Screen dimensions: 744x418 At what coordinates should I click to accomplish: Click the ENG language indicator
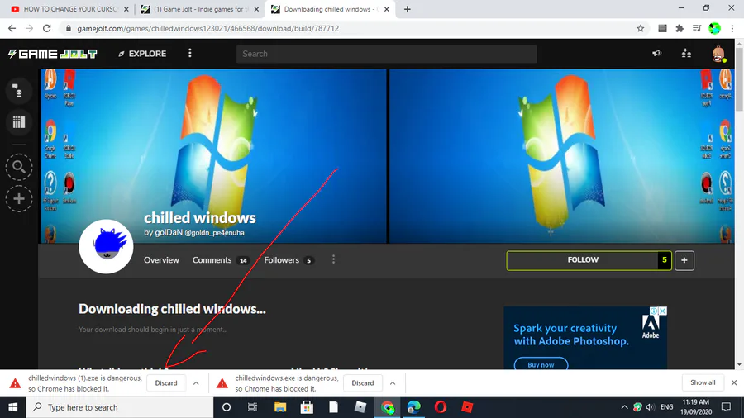[666, 407]
